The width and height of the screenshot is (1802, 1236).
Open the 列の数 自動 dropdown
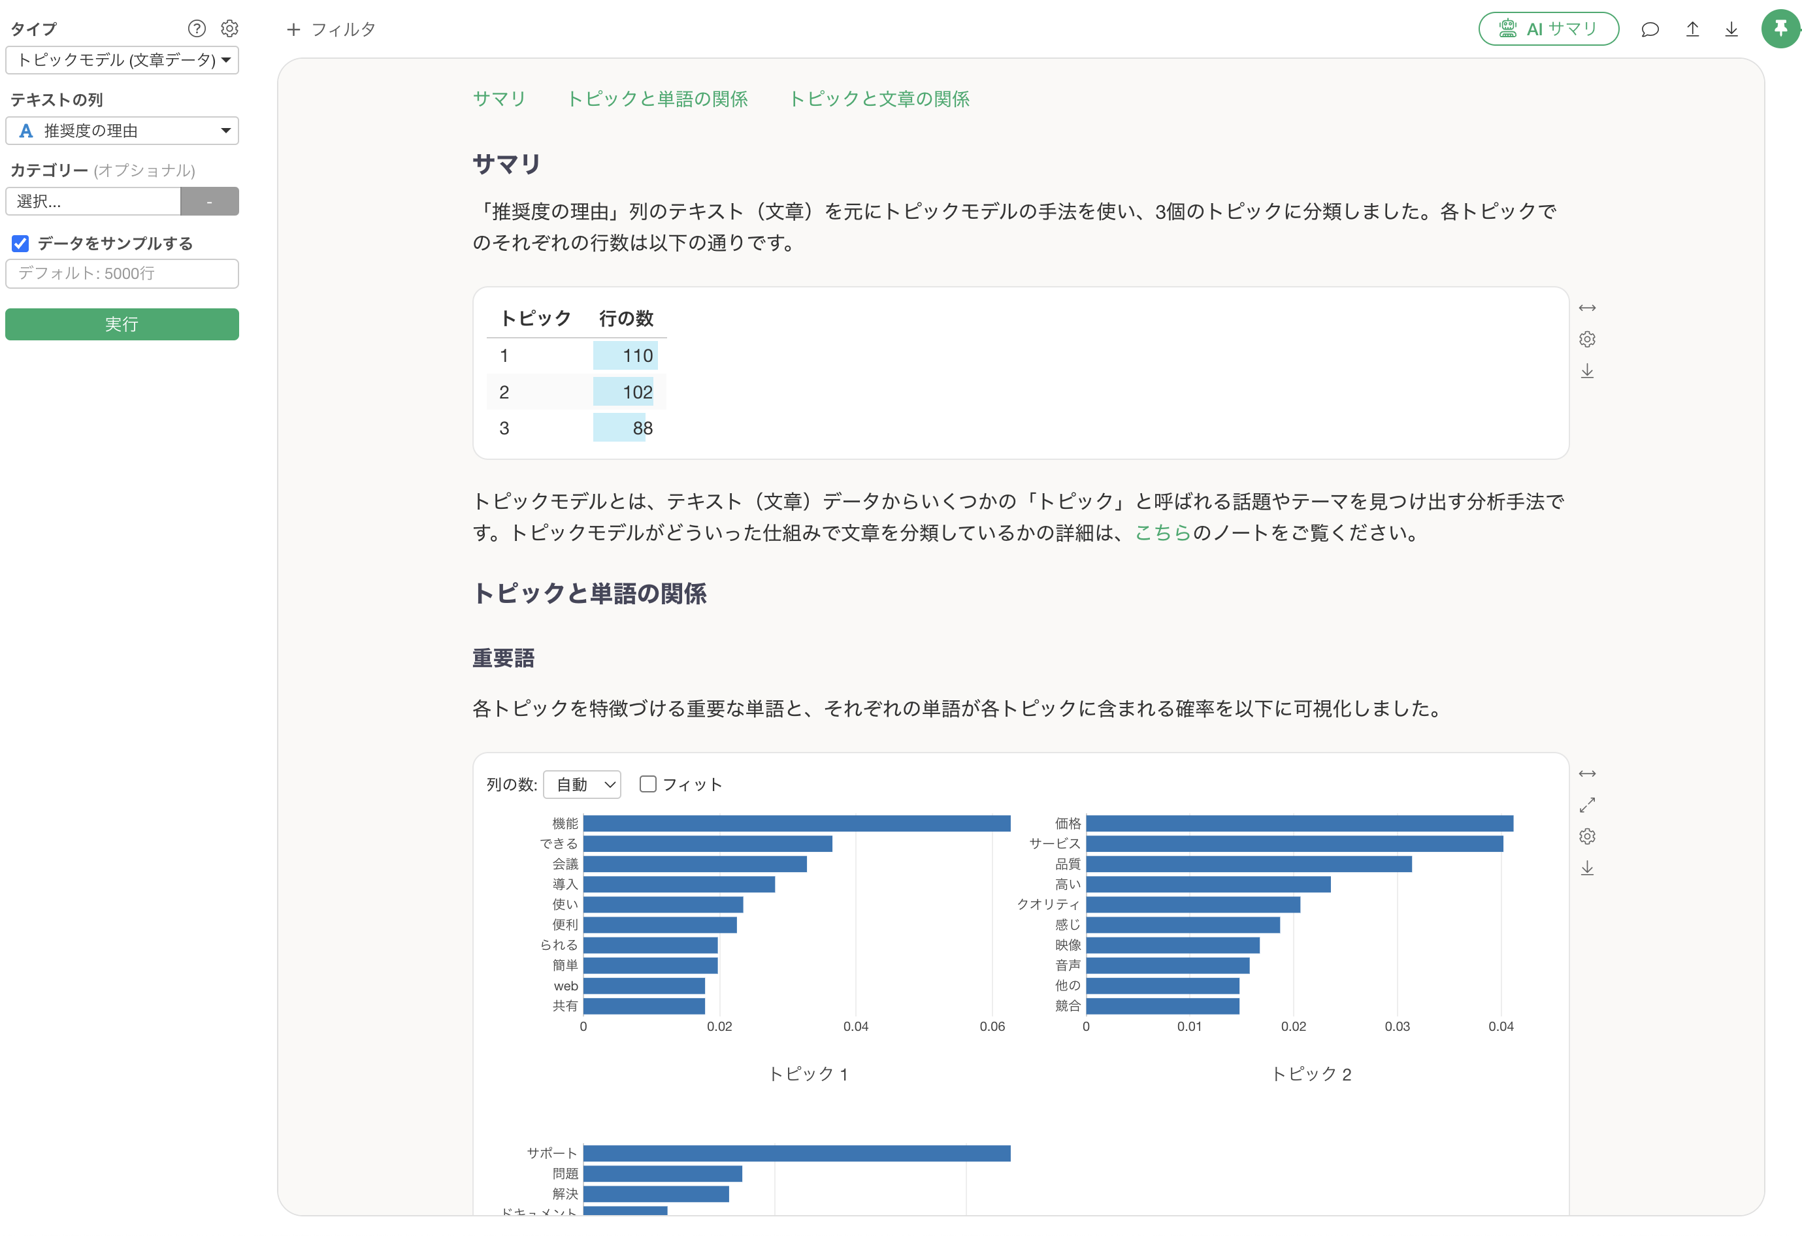[x=582, y=784]
